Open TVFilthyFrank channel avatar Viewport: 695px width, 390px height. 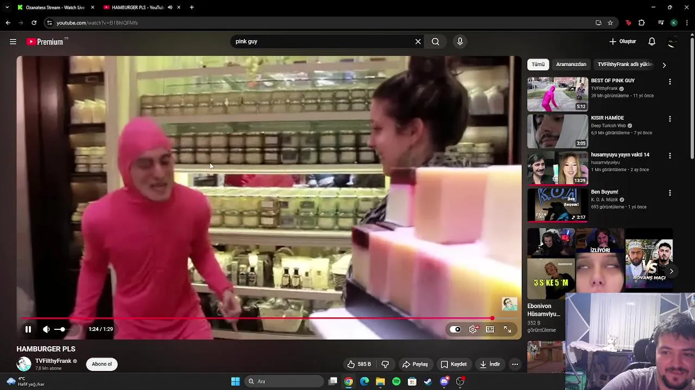pyautogui.click(x=24, y=364)
